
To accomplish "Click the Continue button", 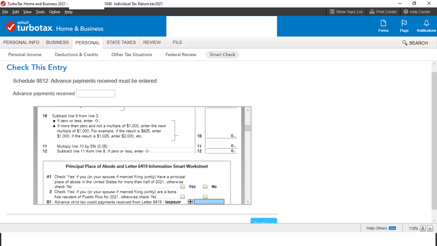I will point(264,221).
